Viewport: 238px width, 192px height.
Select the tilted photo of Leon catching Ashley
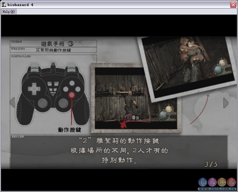(188, 68)
